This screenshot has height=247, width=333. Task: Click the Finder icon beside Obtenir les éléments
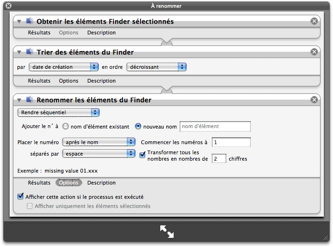(29, 21)
